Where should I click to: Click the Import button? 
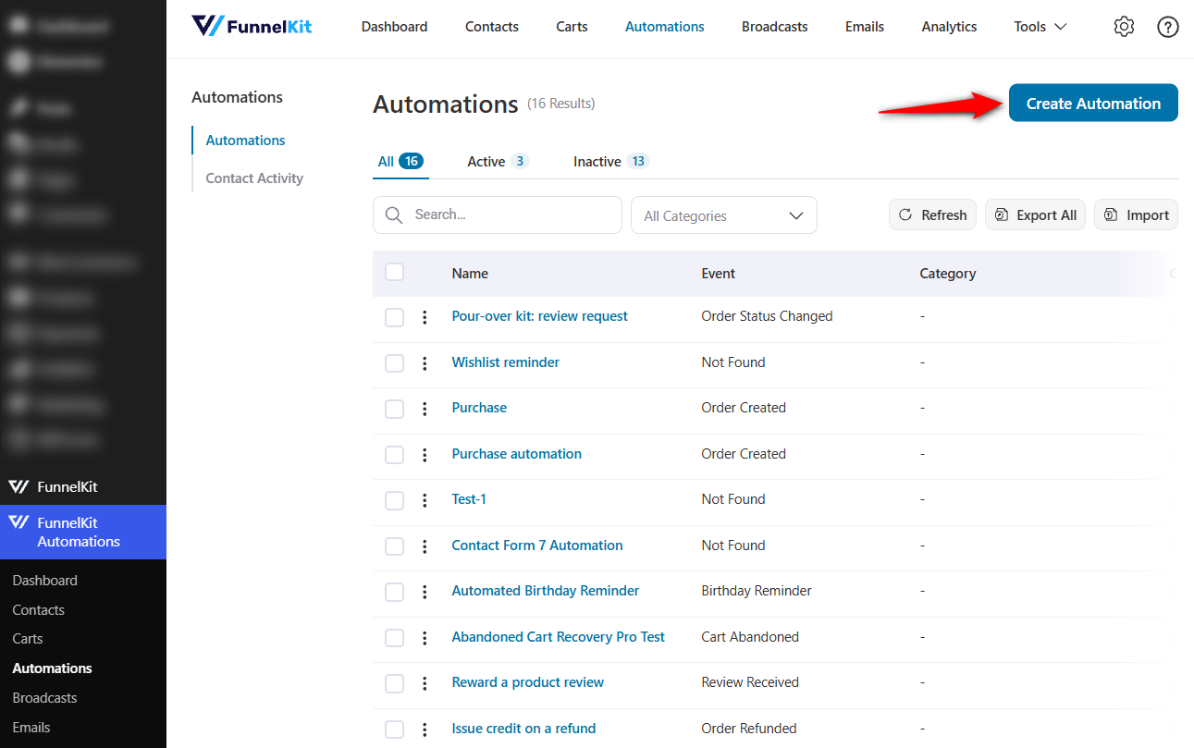point(1137,215)
